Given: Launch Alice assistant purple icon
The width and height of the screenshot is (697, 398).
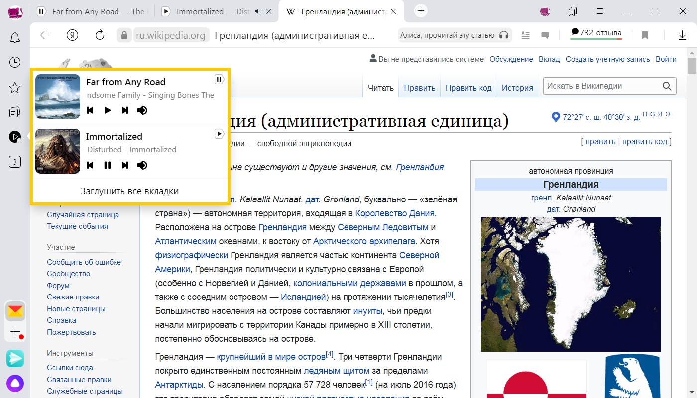Looking at the screenshot, I should click(15, 384).
